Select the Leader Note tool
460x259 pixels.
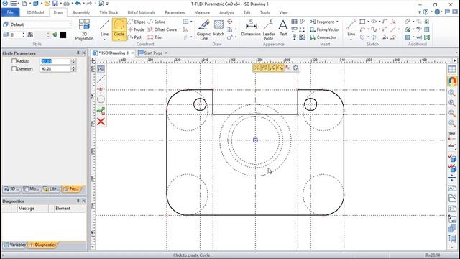[x=269, y=29]
